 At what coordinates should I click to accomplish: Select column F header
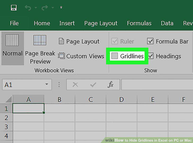181,99
